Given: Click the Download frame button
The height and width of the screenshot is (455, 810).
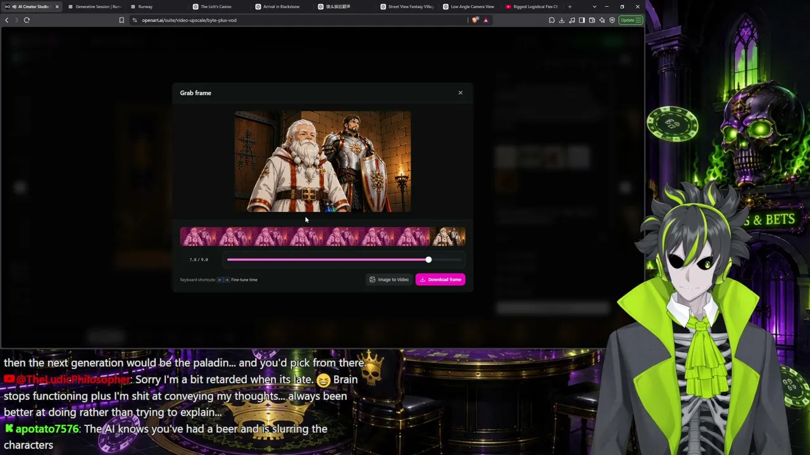Looking at the screenshot, I should 440,279.
